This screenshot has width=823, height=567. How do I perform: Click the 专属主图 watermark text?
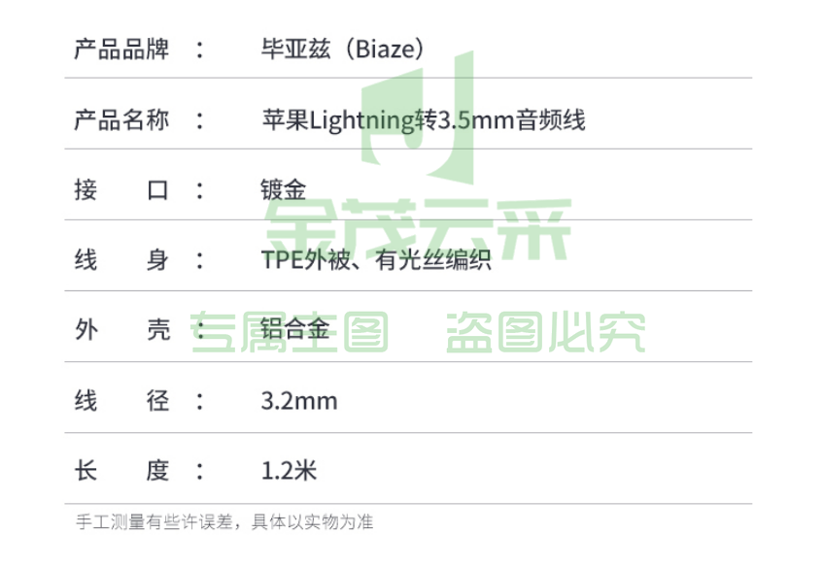coord(290,332)
